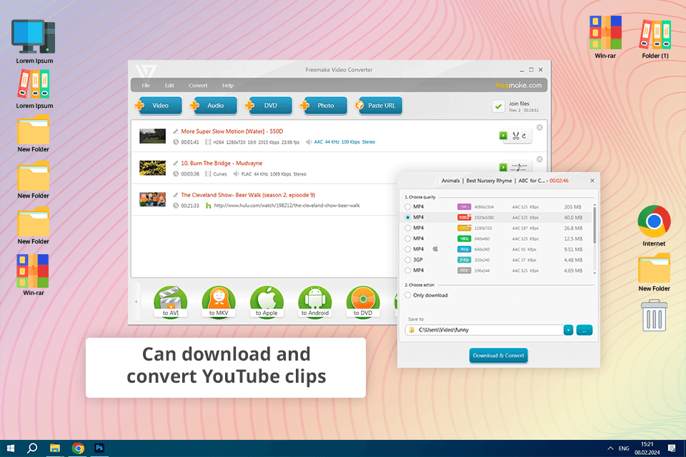Image resolution: width=686 pixels, height=457 pixels.
Task: Open notification center in taskbar
Action: pyautogui.click(x=672, y=448)
